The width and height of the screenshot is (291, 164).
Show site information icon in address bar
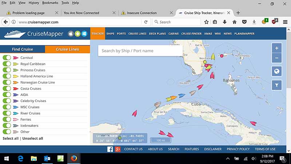coord(13,22)
